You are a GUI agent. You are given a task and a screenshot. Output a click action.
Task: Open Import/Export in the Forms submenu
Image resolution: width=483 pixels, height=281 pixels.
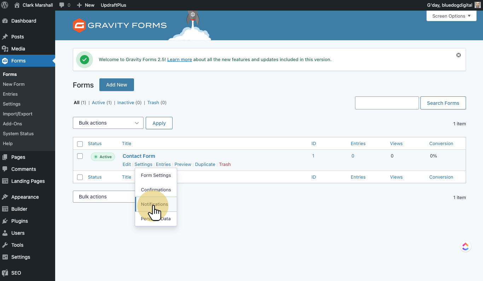pyautogui.click(x=18, y=114)
